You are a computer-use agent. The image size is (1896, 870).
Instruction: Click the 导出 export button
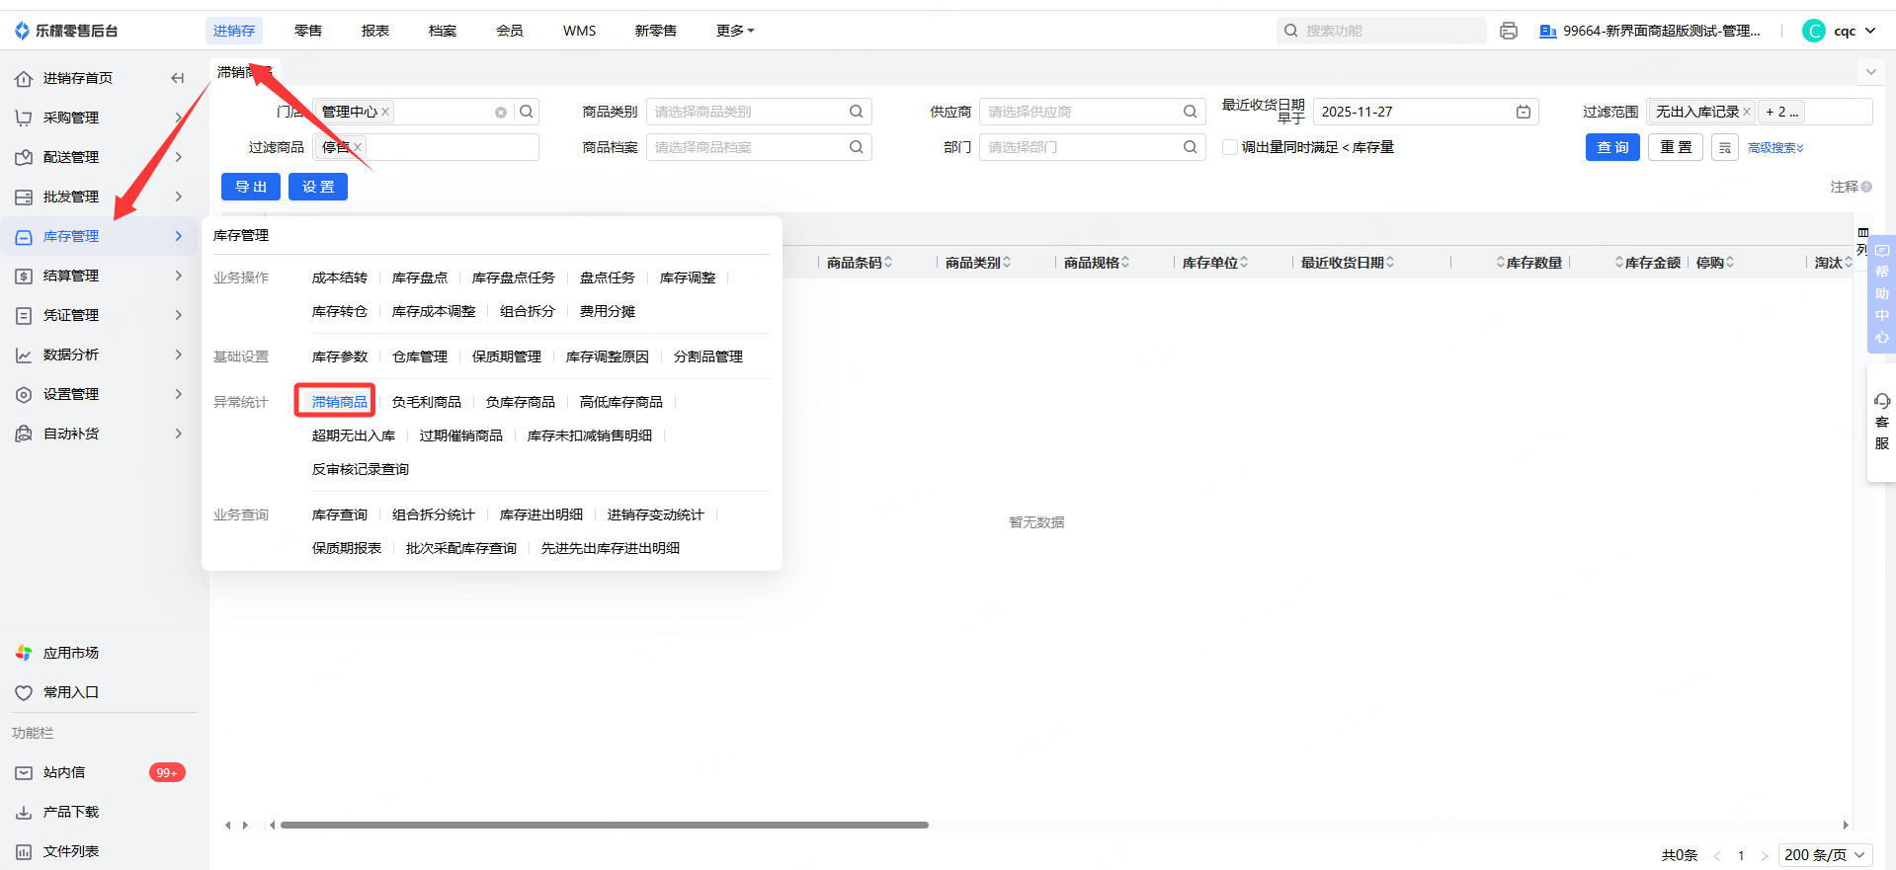pos(251,187)
